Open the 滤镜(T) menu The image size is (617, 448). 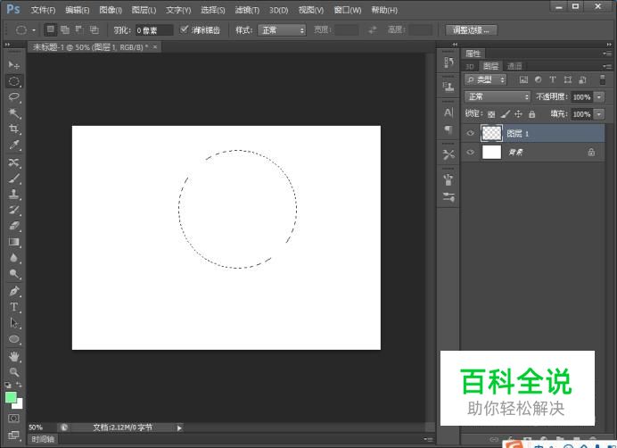pos(247,10)
